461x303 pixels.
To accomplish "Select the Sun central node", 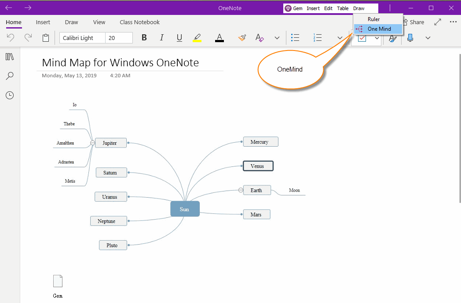I will 185,209.
